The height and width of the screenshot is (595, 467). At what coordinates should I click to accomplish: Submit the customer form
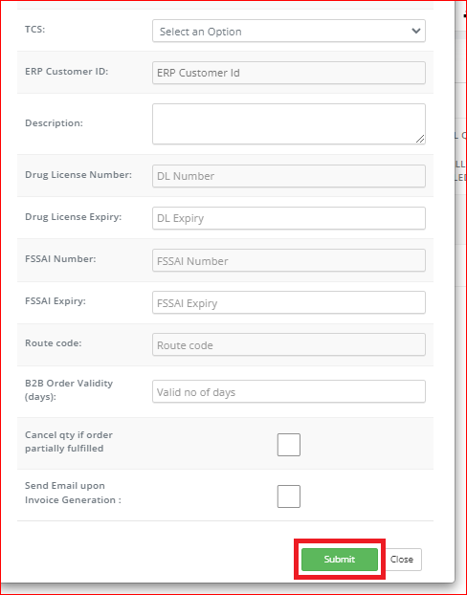(340, 560)
